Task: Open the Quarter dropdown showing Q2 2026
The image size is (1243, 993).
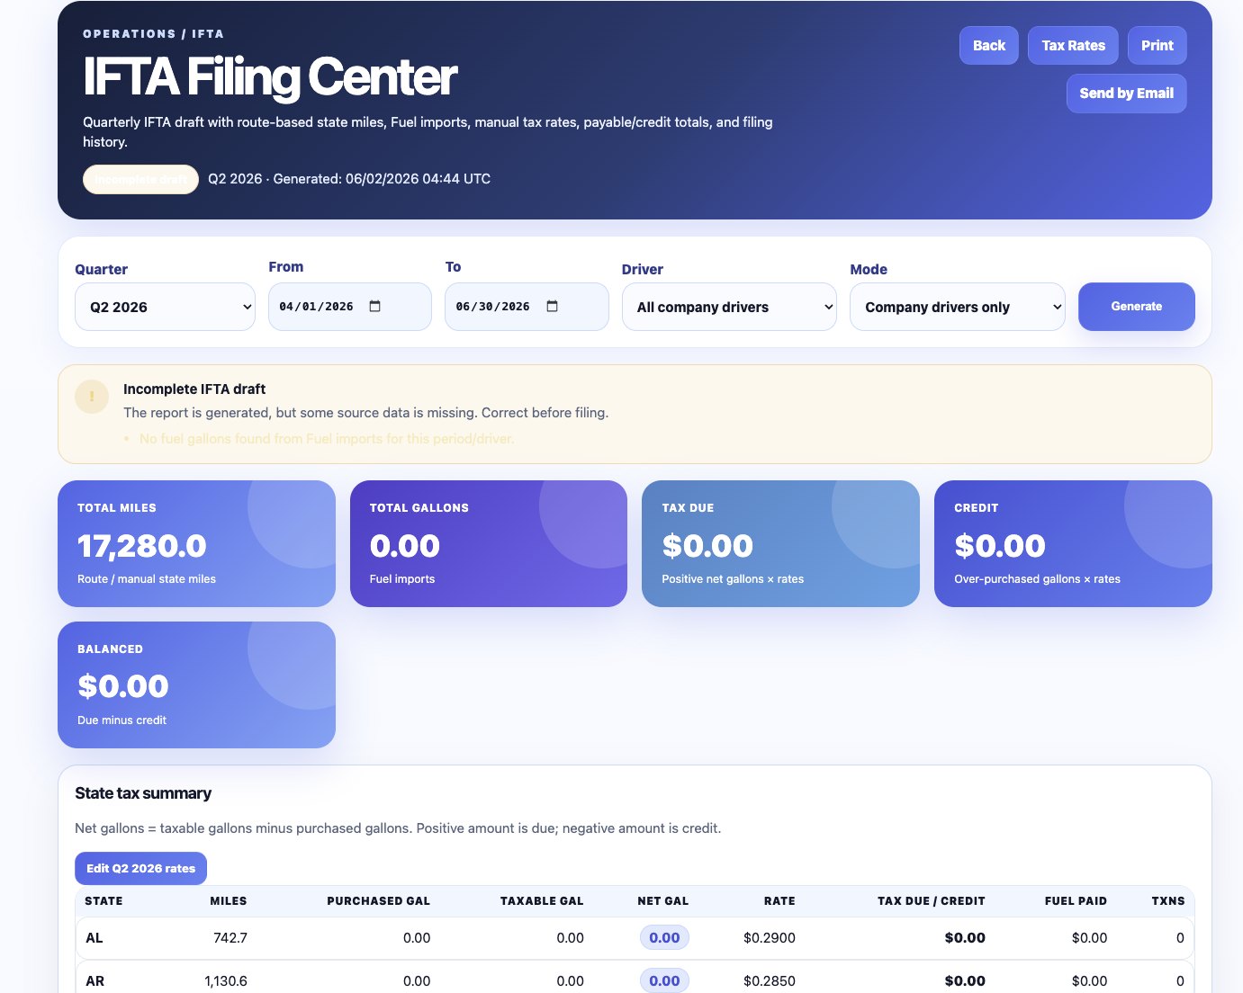Action: (165, 307)
